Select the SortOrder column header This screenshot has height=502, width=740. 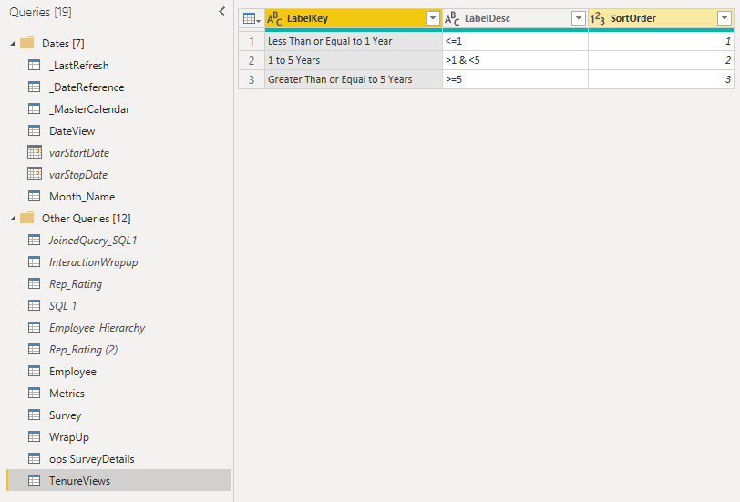pyautogui.click(x=662, y=18)
